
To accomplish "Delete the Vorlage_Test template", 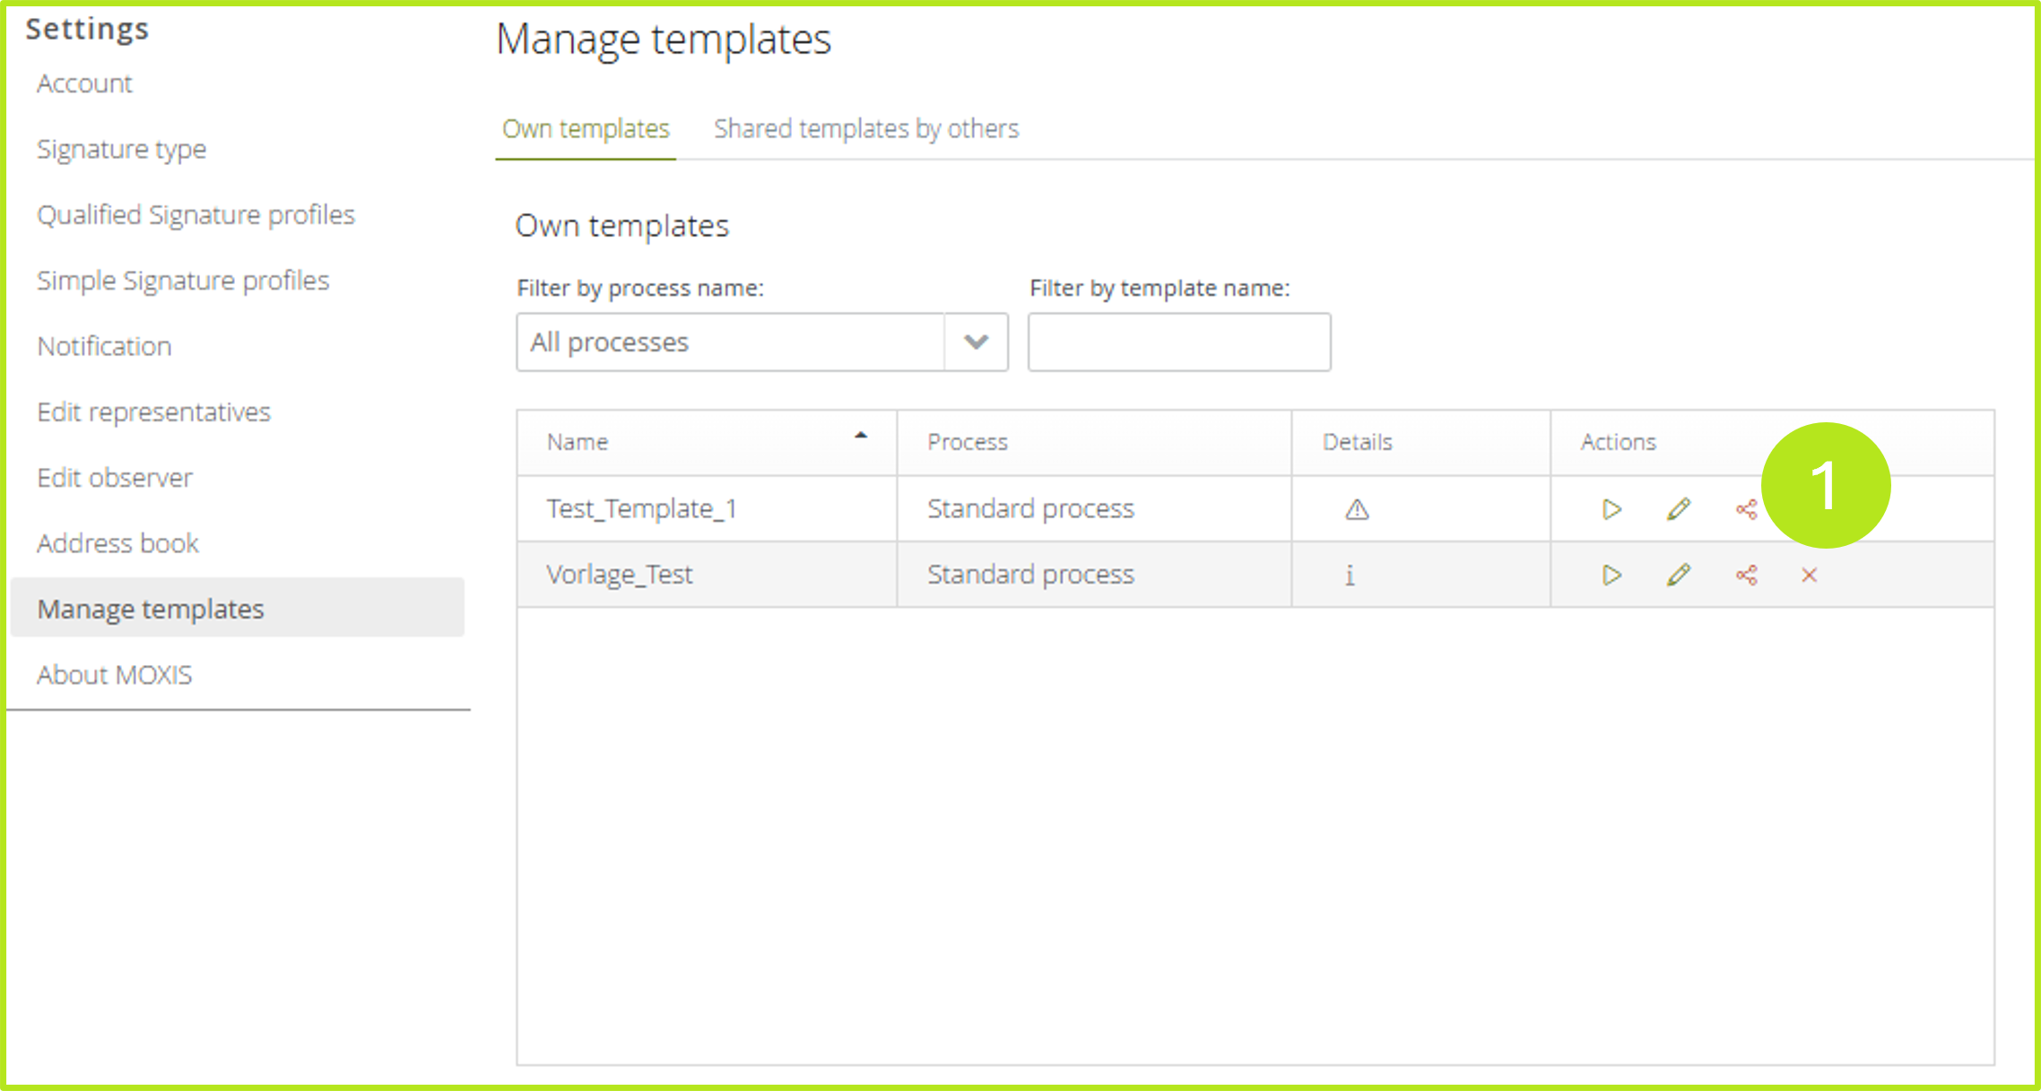I will pos(1810,575).
